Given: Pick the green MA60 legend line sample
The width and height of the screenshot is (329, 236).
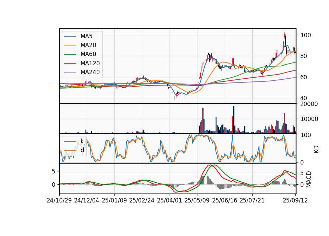Looking at the screenshot, I should [x=70, y=54].
